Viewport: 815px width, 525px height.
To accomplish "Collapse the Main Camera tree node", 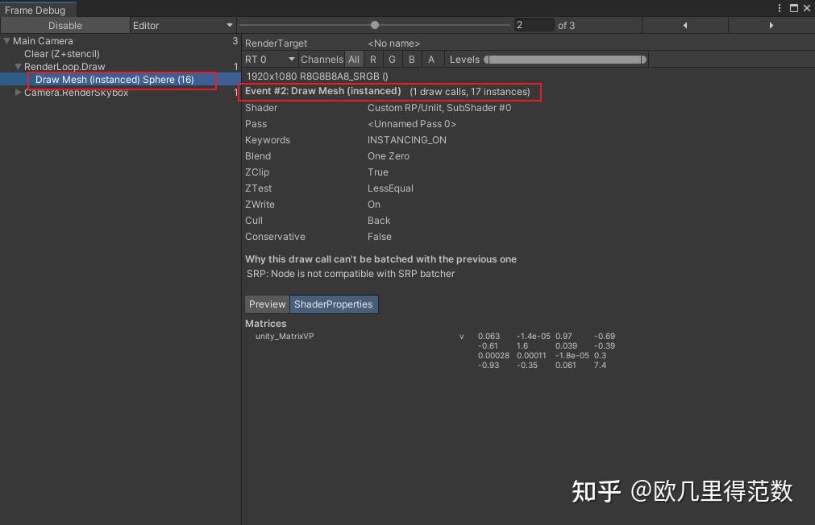I will coord(6,40).
